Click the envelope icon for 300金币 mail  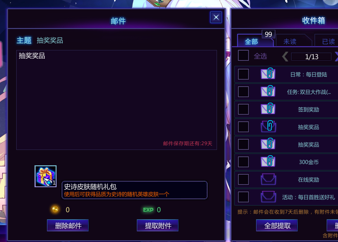click(x=268, y=161)
